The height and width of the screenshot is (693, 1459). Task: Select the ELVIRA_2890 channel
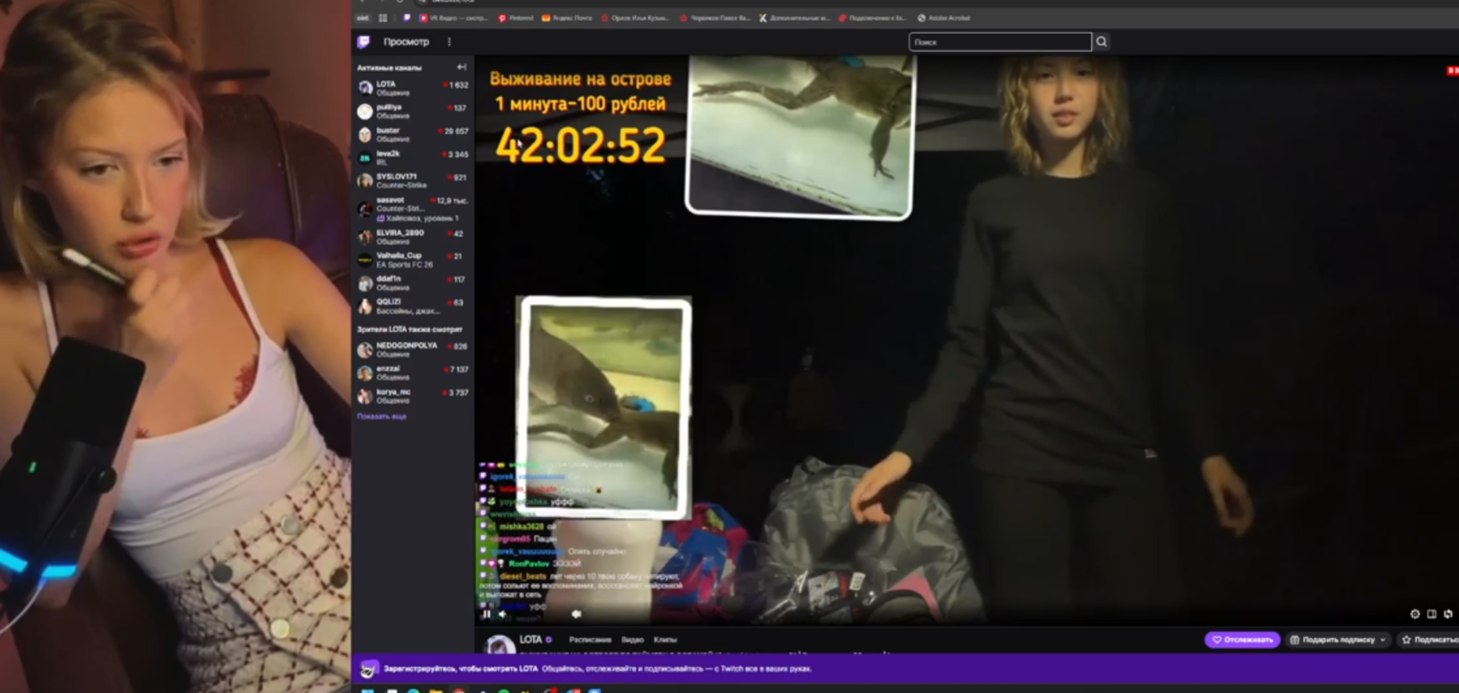tap(413, 237)
